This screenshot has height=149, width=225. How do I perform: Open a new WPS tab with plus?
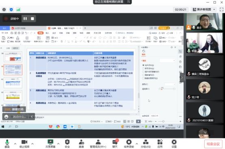click(x=85, y=28)
